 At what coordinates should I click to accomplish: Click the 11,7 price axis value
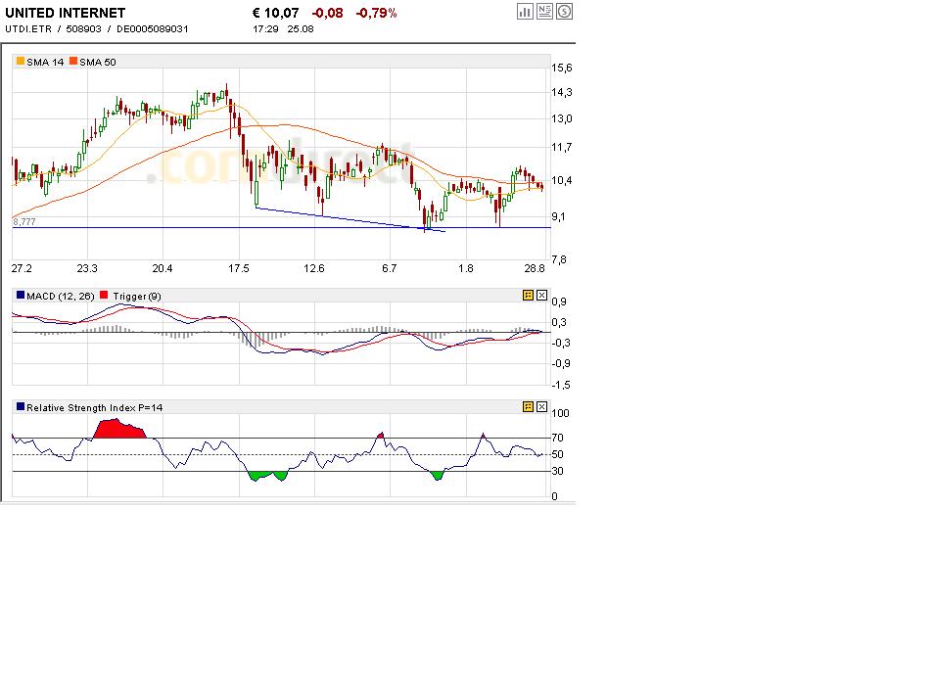562,147
